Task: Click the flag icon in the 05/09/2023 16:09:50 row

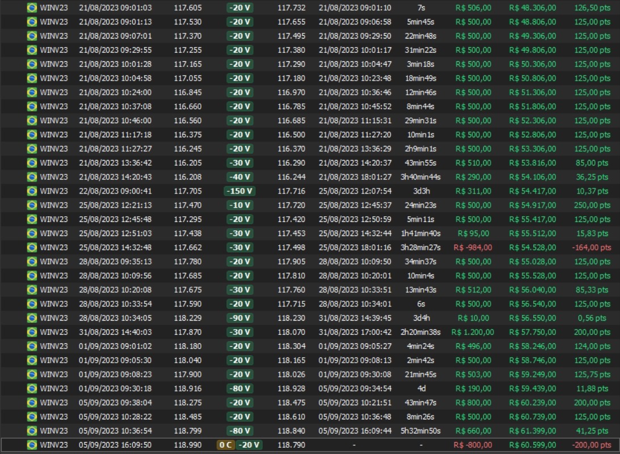Action: (x=32, y=445)
